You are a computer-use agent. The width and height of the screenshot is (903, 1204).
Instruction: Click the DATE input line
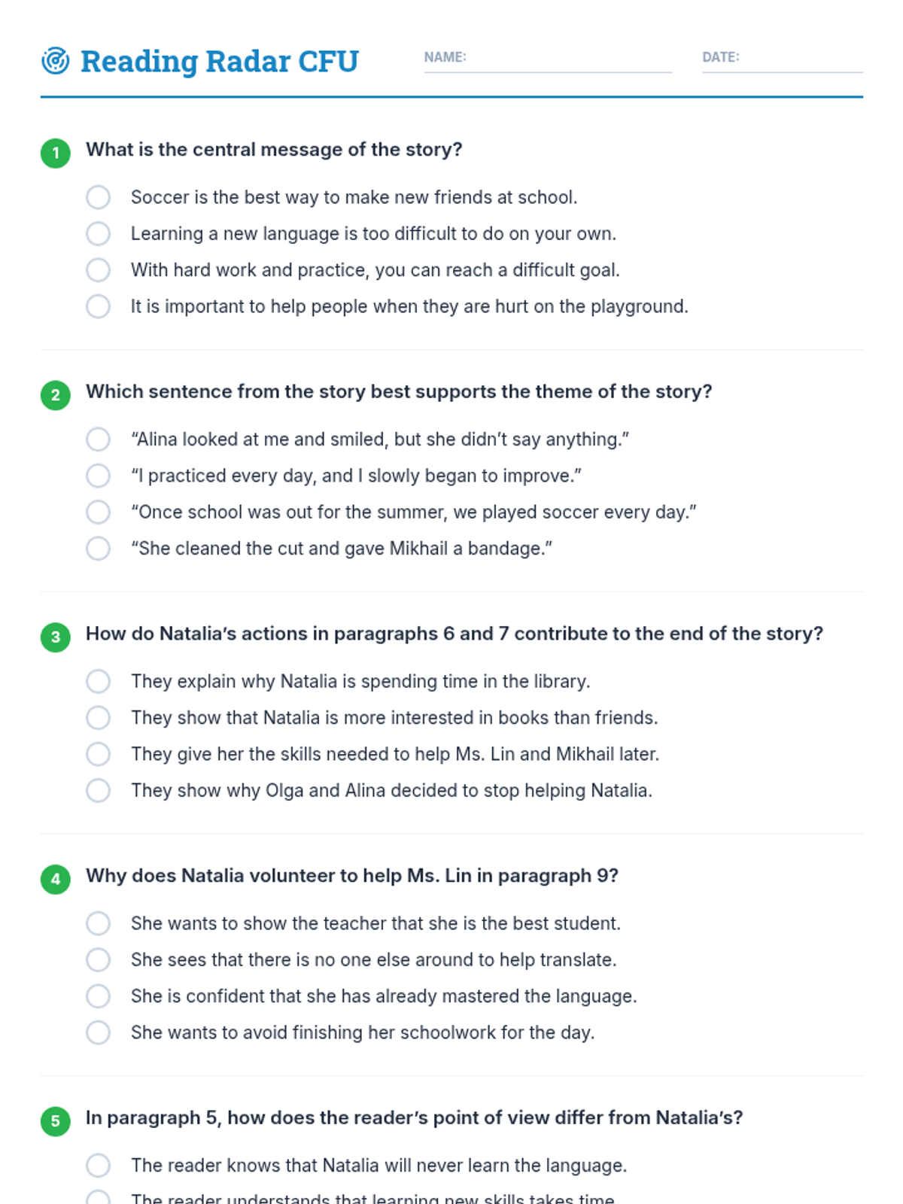click(783, 59)
